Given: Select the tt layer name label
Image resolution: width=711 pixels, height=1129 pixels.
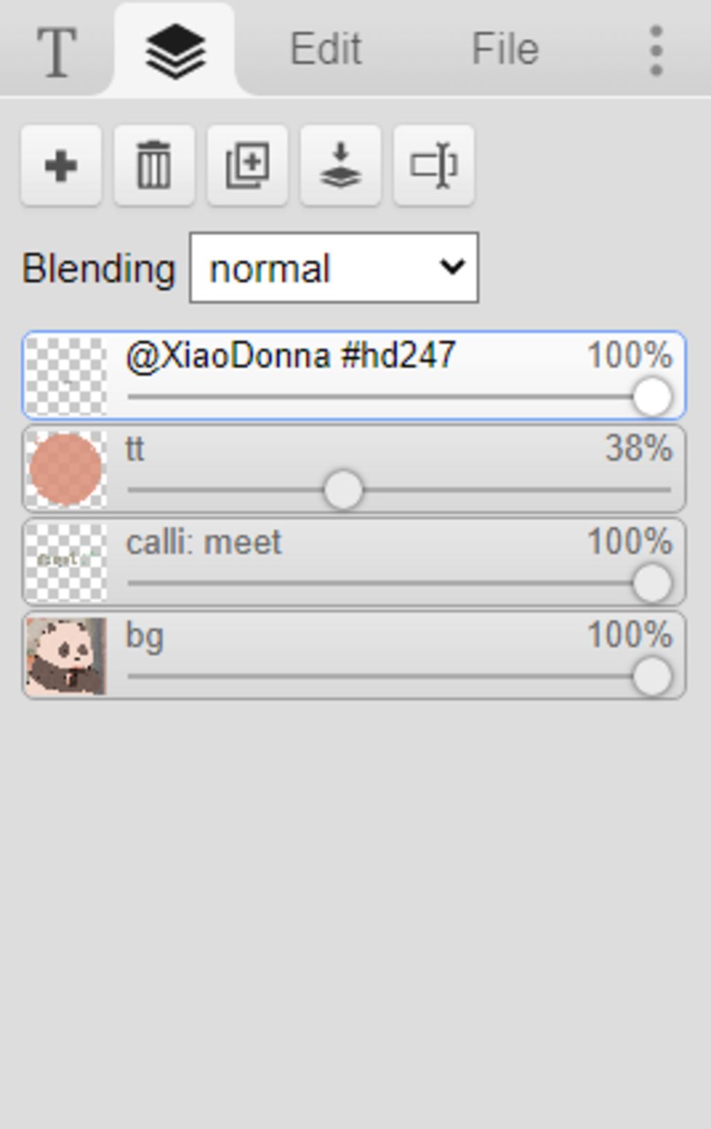Looking at the screenshot, I should pyautogui.click(x=135, y=449).
